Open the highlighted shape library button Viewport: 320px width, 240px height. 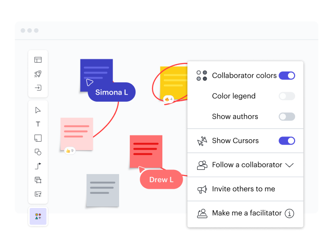click(x=38, y=216)
